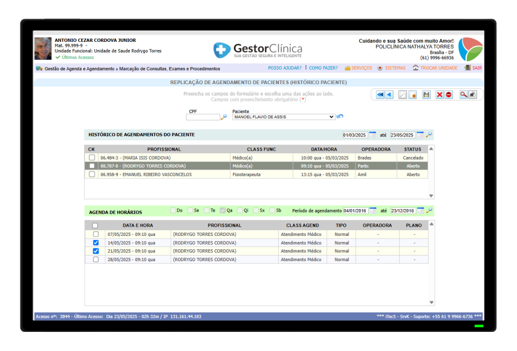517x351 pixels.
Task: Click the save (floppy disk) toolbar icon
Action: (426, 95)
